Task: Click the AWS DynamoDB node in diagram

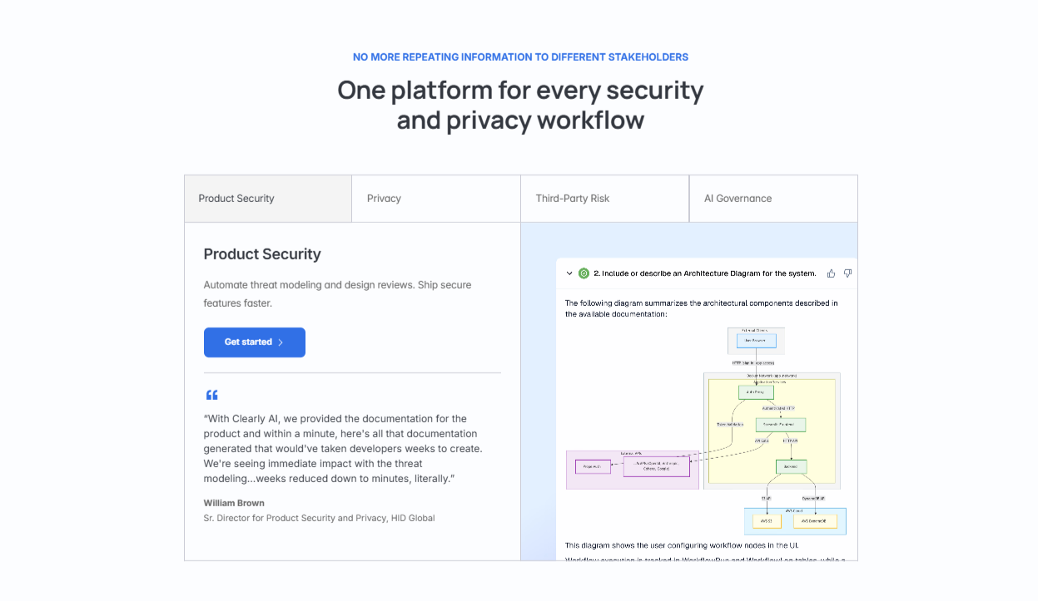Action: click(x=814, y=521)
